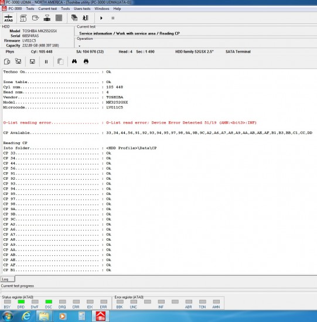Click the first log toolbar document icon

tap(7, 61)
